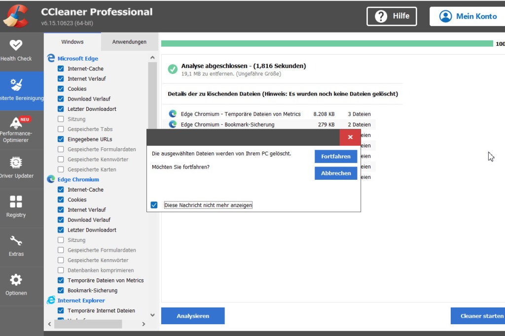Click the Edge Chromium section icon in tree
The width and height of the screenshot is (505, 336).
click(51, 179)
